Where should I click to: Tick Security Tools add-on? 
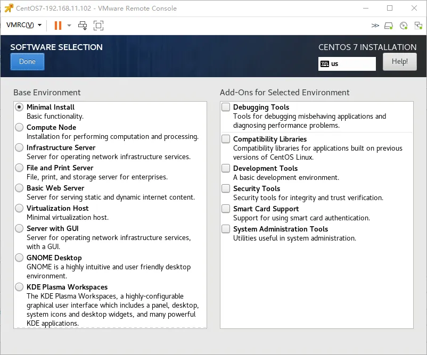(x=226, y=189)
